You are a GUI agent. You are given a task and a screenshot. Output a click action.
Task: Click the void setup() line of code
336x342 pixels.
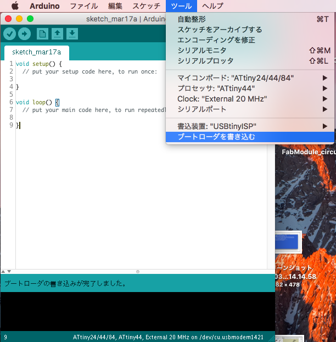39,64
